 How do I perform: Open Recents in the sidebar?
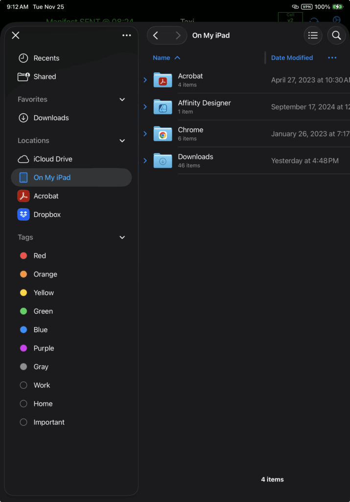pos(46,58)
